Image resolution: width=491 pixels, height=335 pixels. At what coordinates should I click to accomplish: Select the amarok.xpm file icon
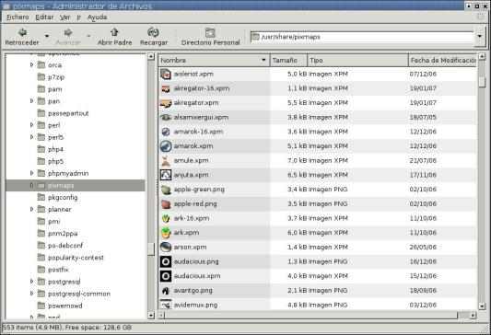(x=166, y=146)
